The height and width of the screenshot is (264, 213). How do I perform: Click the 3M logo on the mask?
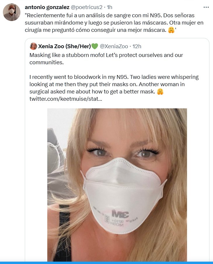pos(120,214)
